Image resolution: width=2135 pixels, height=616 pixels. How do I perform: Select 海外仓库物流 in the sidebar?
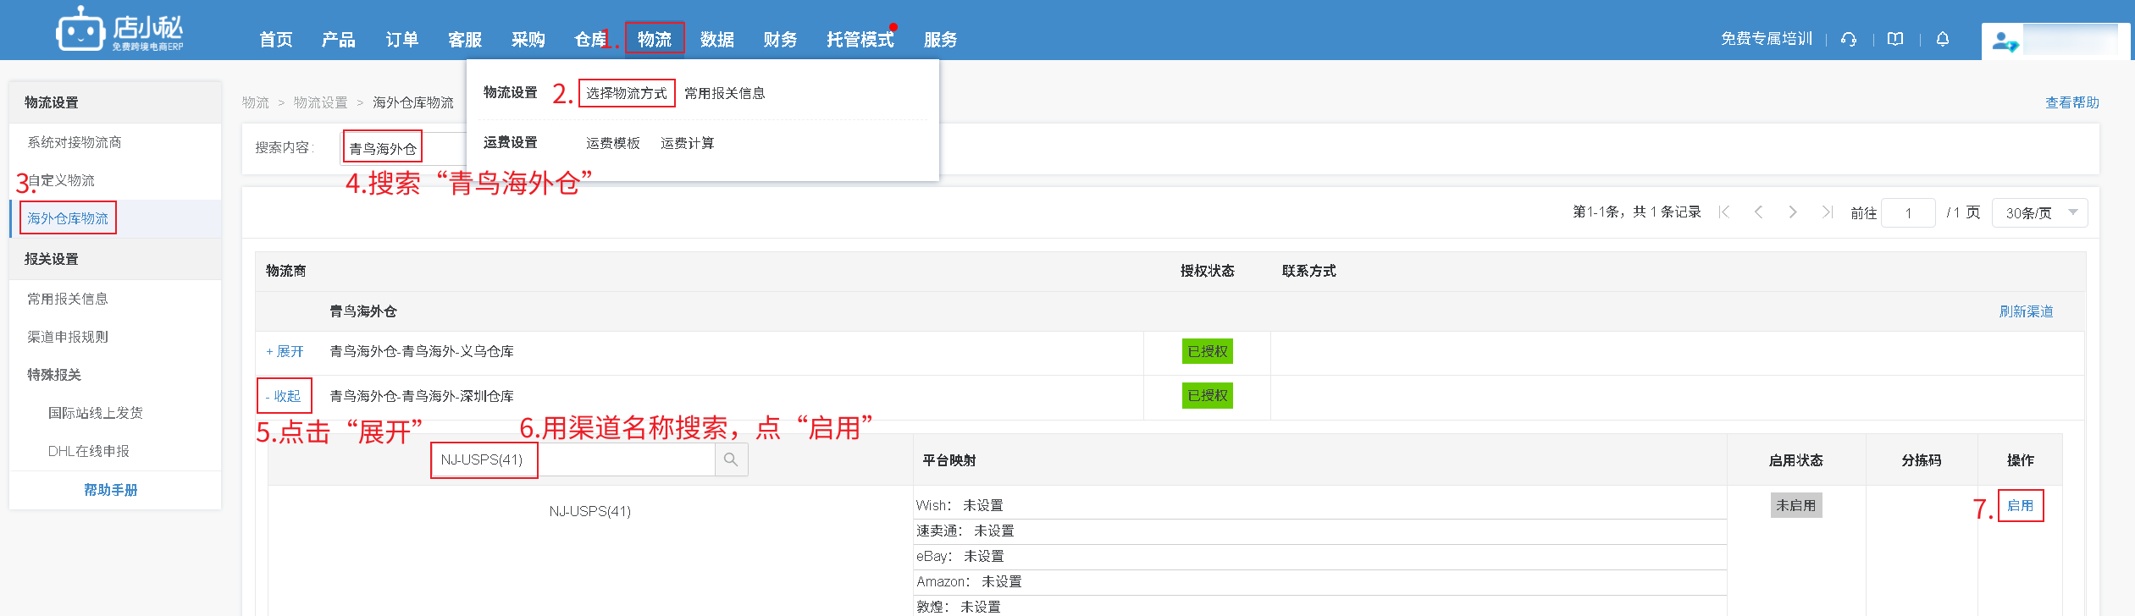pos(68,218)
